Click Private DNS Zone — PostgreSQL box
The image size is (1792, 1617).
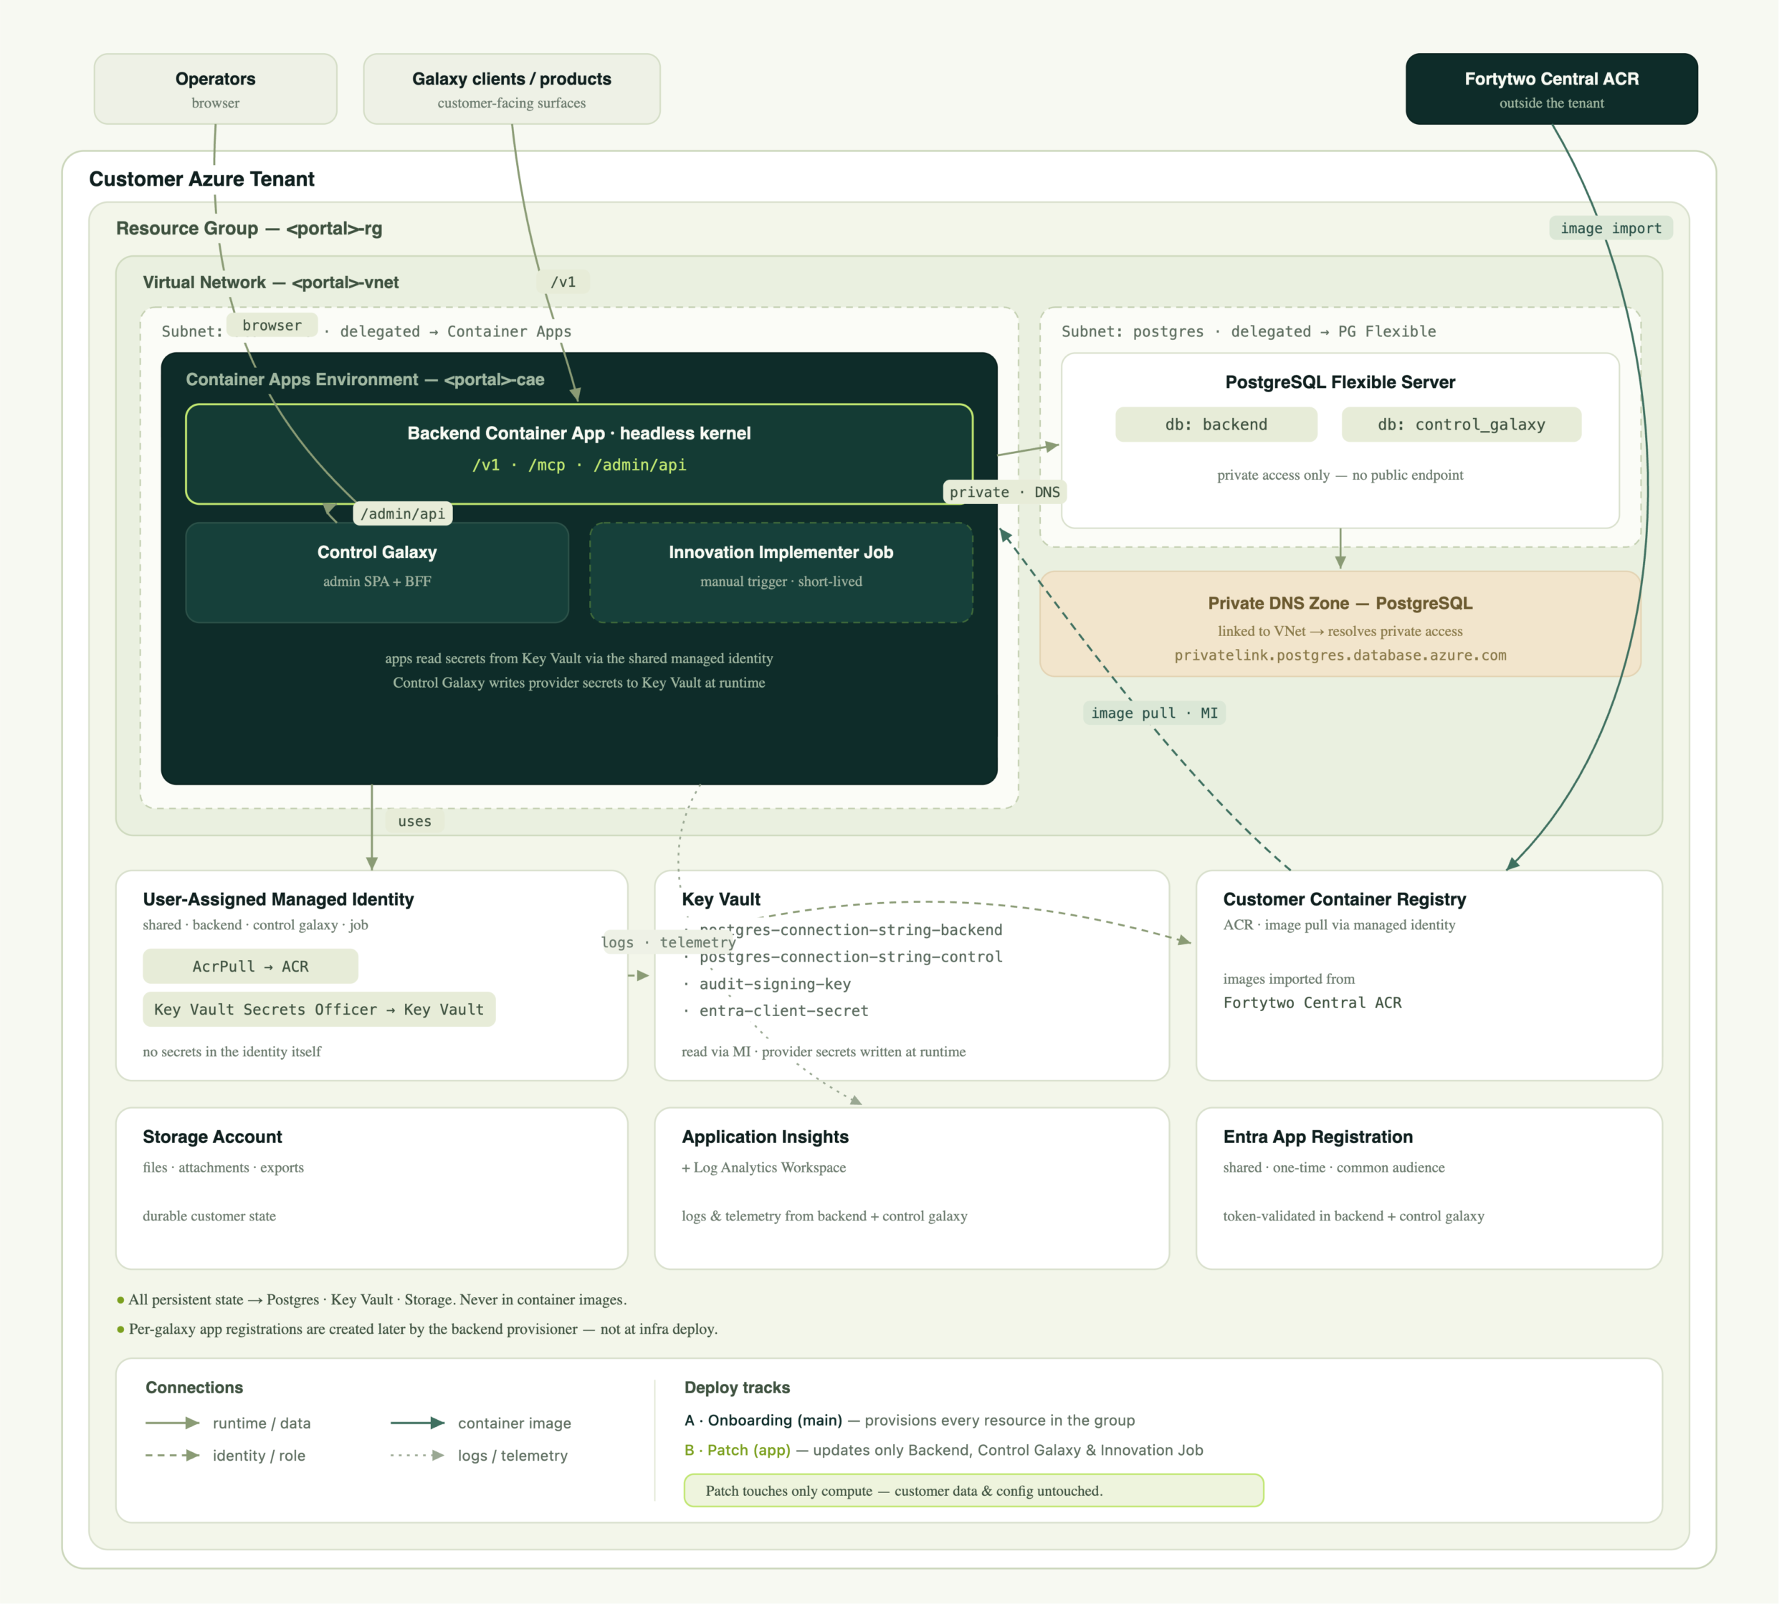click(1340, 624)
